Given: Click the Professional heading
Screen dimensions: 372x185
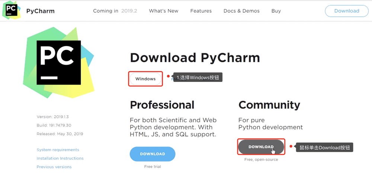Looking at the screenshot, I should [162, 105].
